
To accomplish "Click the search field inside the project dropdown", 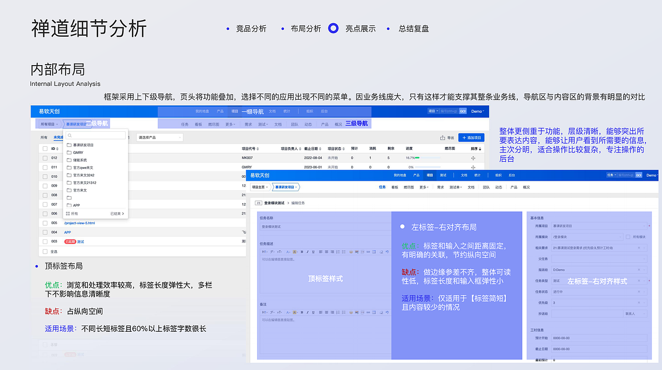I will 96,134.
